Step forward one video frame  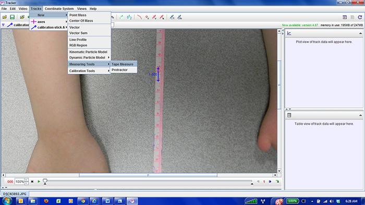coord(270,182)
